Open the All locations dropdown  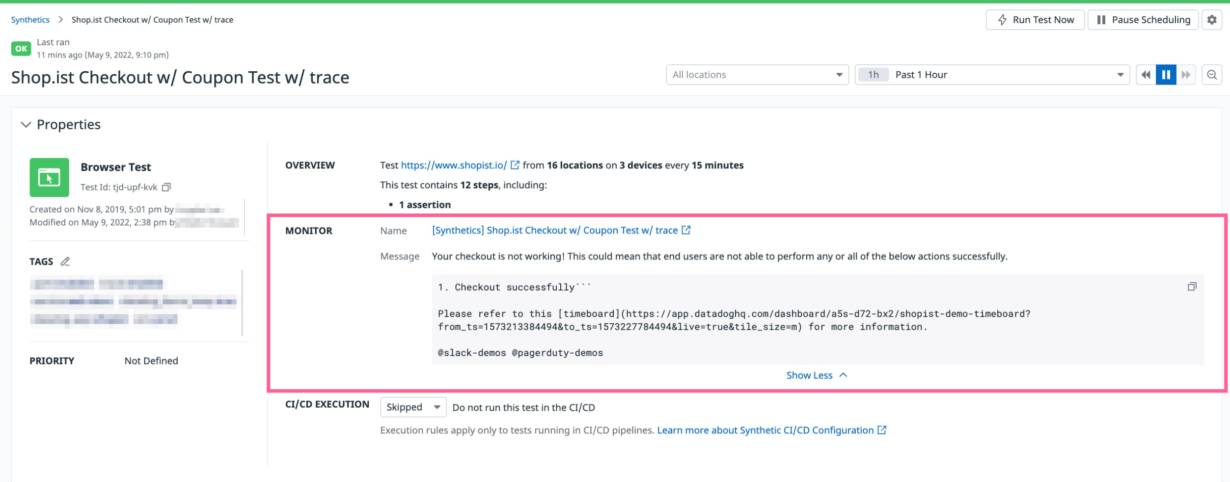point(757,75)
